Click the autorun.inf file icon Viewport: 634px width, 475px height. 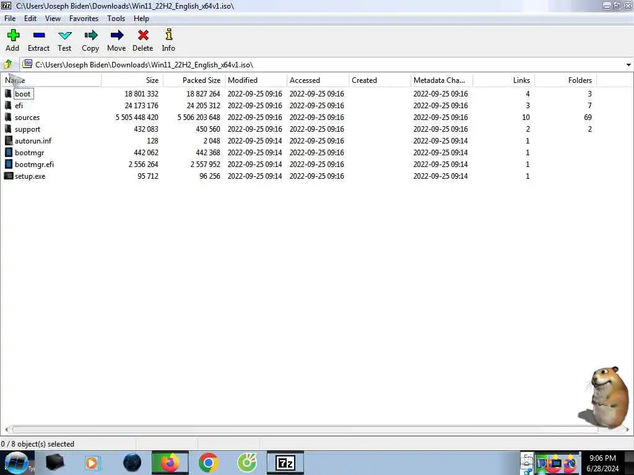(x=9, y=140)
